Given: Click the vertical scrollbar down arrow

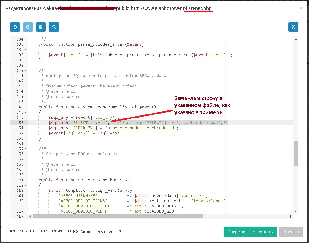Looking at the screenshot, I should pos(296,211).
